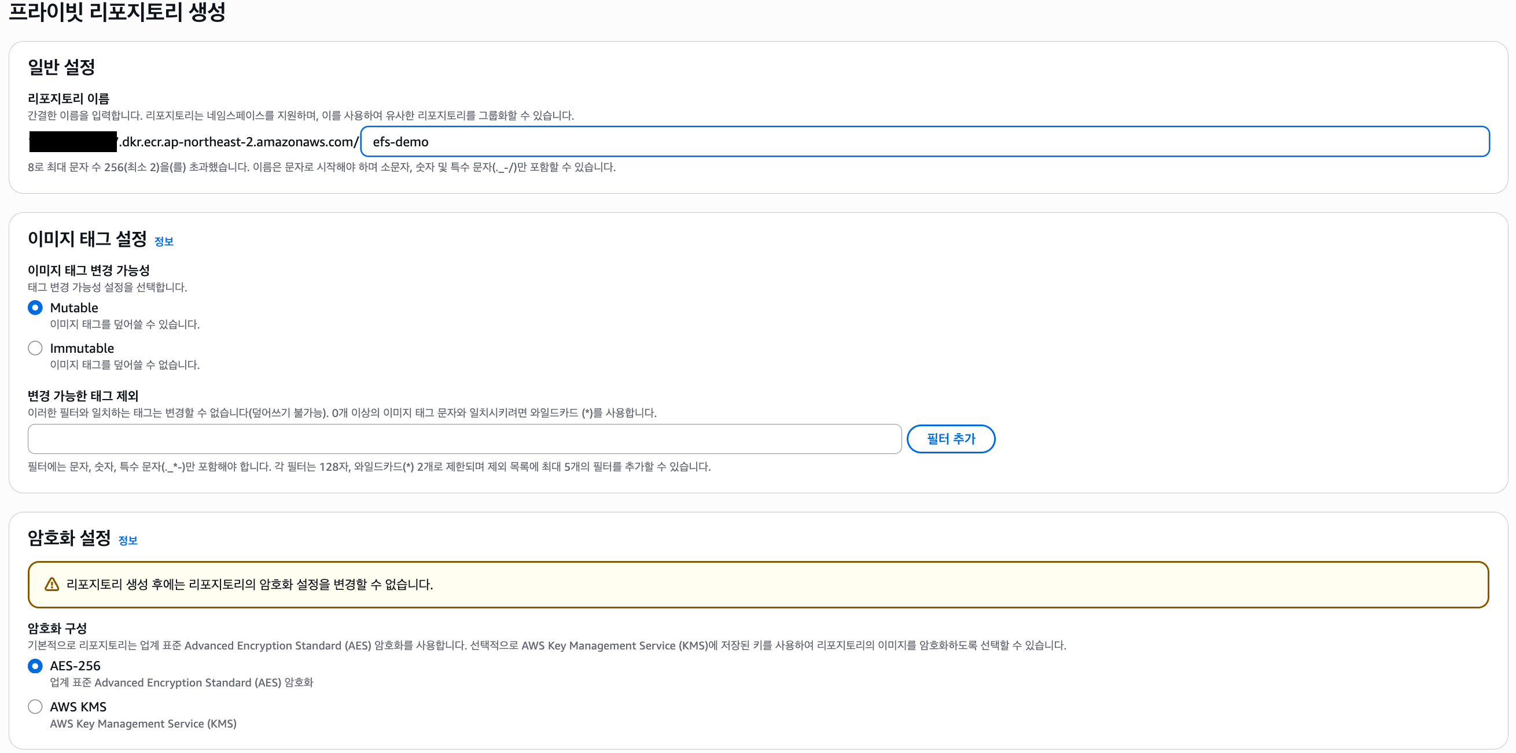Select the Mutable tag option
Image resolution: width=1516 pixels, height=753 pixels.
point(35,308)
